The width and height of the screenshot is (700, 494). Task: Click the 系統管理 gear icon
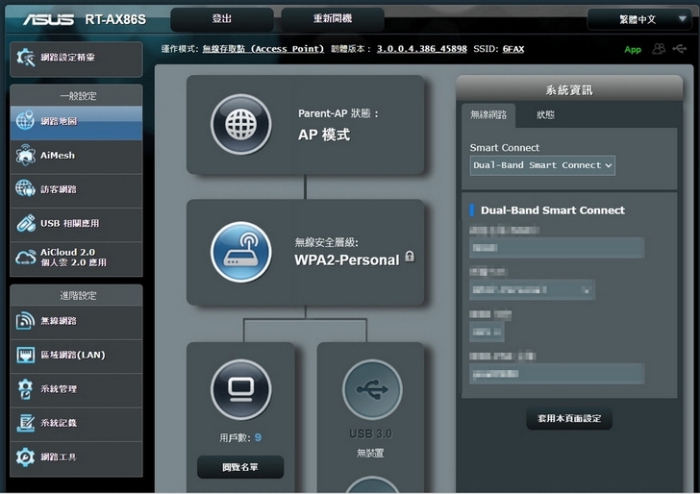(x=25, y=388)
